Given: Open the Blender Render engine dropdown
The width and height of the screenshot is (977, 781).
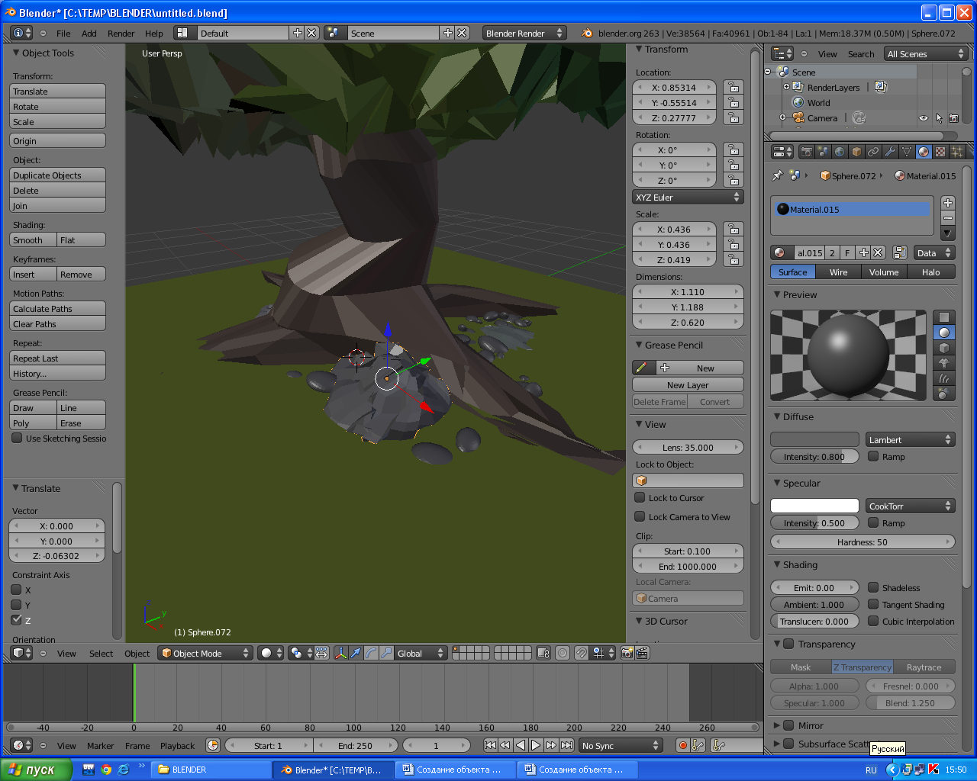Looking at the screenshot, I should (x=524, y=33).
